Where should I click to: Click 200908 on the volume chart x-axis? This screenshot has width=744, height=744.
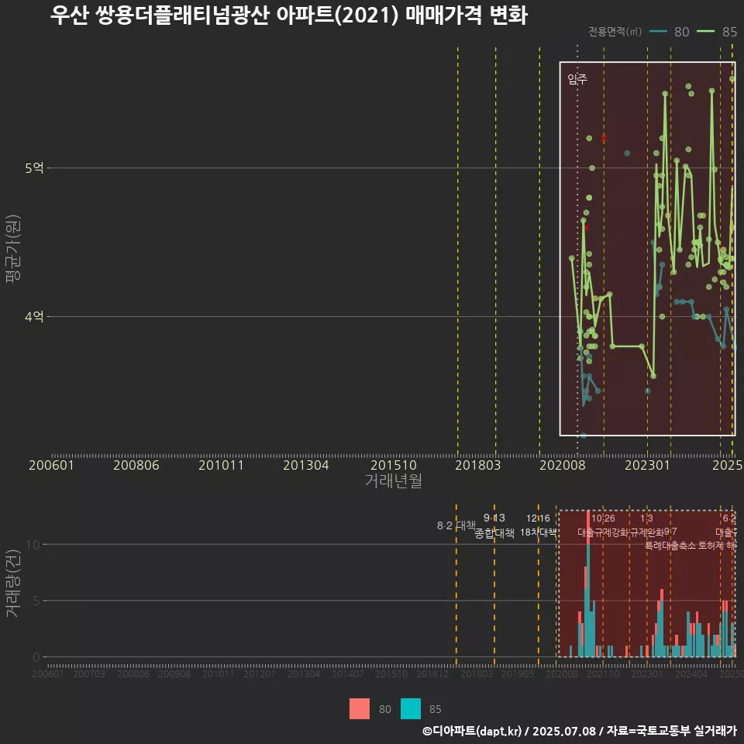[x=174, y=673]
